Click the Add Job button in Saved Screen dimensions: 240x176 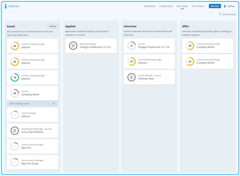pos(53,27)
